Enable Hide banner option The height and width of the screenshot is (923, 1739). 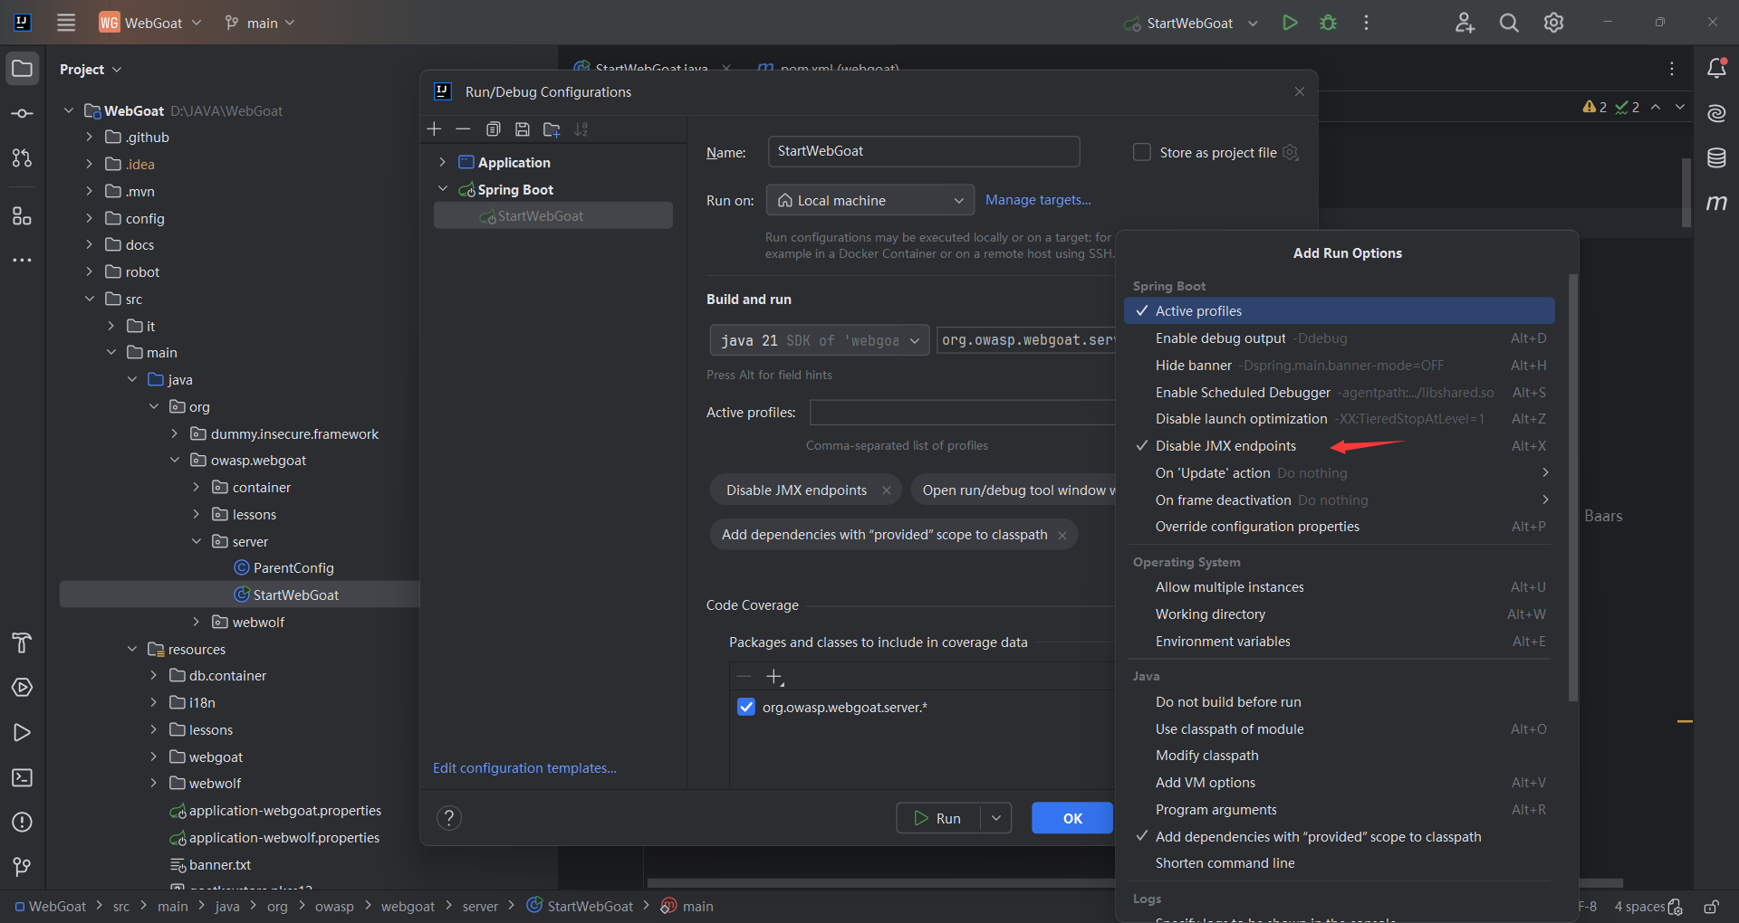point(1340,366)
